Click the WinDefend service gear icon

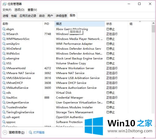tap(4, 49)
